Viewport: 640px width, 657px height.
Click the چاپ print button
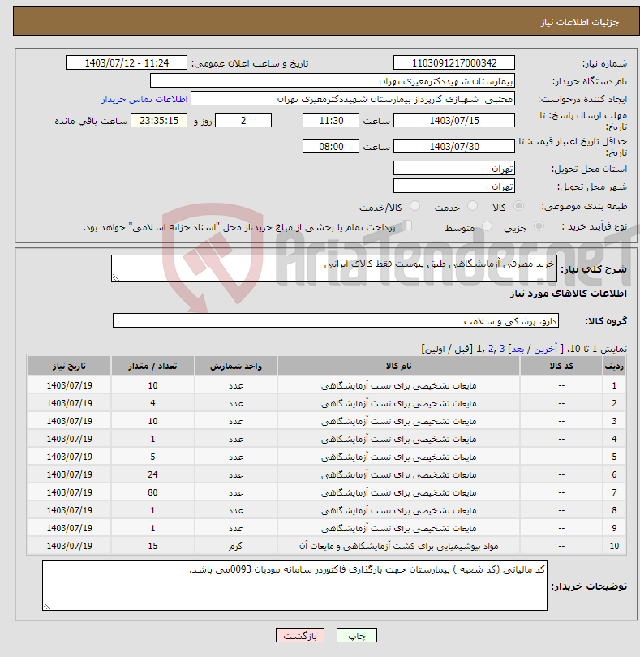click(357, 635)
